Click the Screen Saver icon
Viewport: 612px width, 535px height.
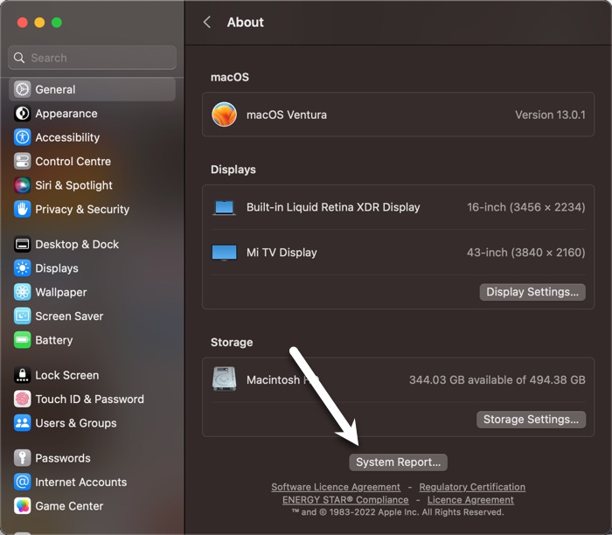pos(22,316)
